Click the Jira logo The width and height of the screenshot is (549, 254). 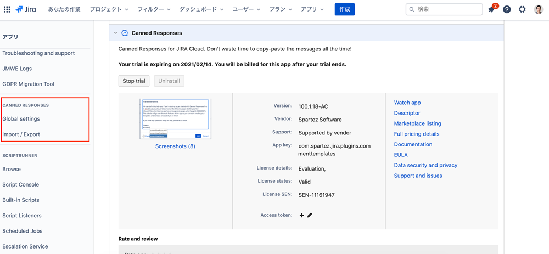26,9
